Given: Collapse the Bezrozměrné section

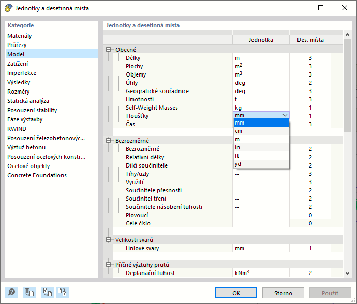Looking at the screenshot, I should pos(109,141).
